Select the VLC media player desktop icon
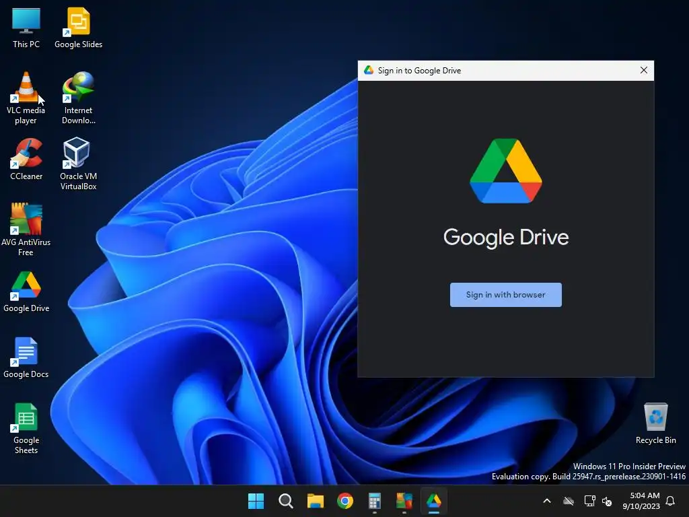The image size is (689, 517). [26, 98]
